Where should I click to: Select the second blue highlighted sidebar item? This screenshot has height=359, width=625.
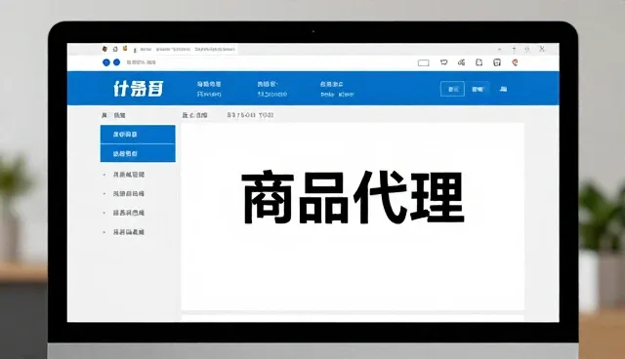(138, 153)
